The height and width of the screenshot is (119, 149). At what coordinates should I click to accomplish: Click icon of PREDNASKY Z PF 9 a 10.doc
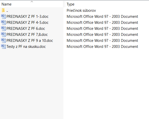pyautogui.click(x=3, y=40)
